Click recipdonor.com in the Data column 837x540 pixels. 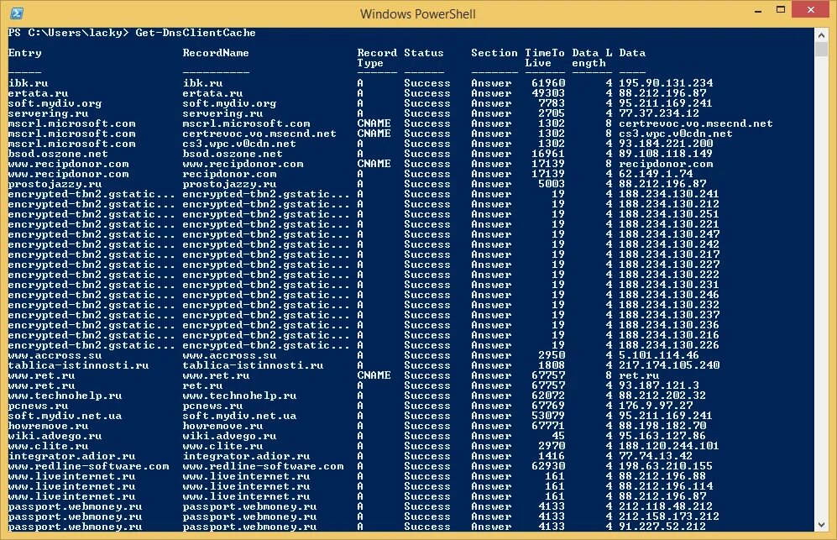click(666, 164)
